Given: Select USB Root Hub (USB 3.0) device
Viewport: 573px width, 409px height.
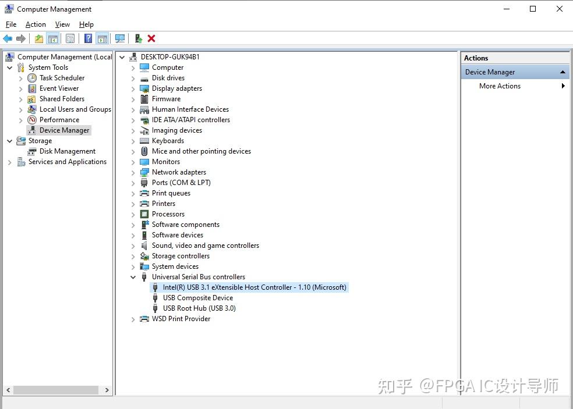Looking at the screenshot, I should (x=200, y=308).
